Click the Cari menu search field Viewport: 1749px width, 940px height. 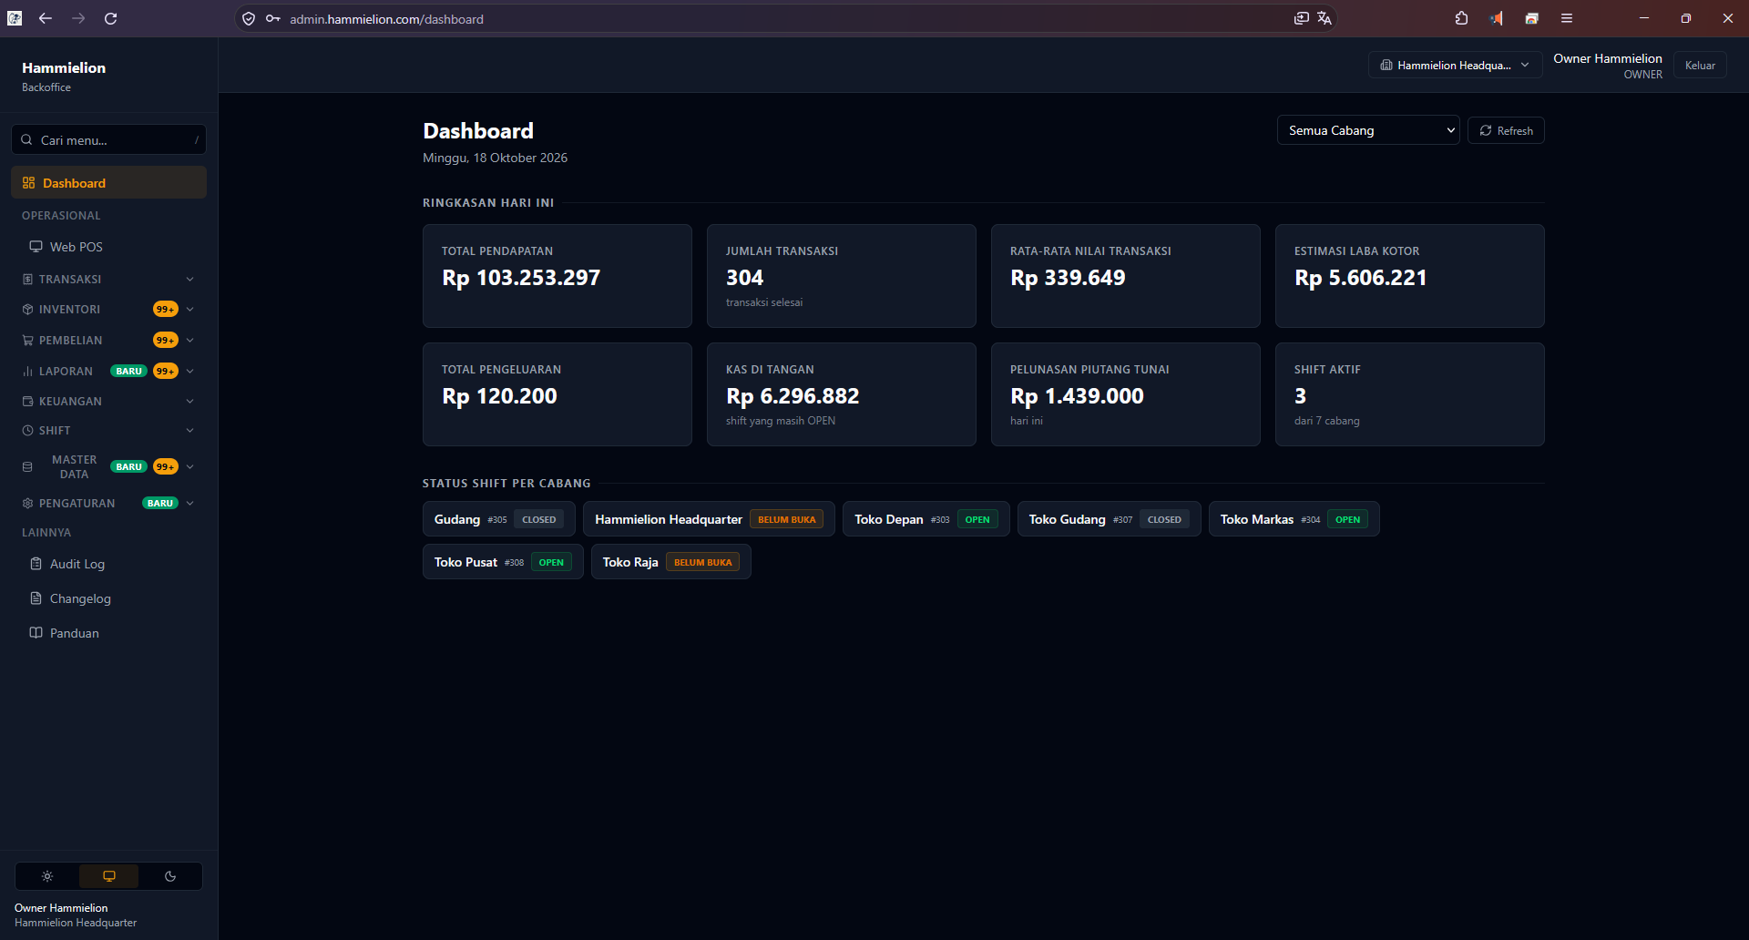[108, 140]
